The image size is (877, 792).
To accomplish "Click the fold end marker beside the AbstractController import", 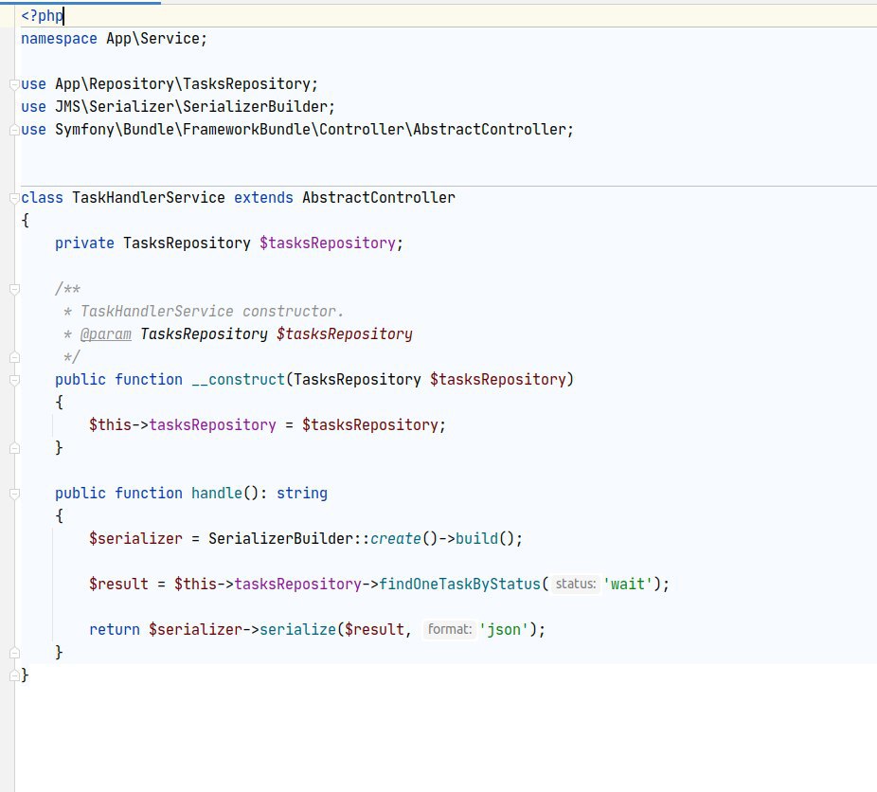I will coord(14,130).
